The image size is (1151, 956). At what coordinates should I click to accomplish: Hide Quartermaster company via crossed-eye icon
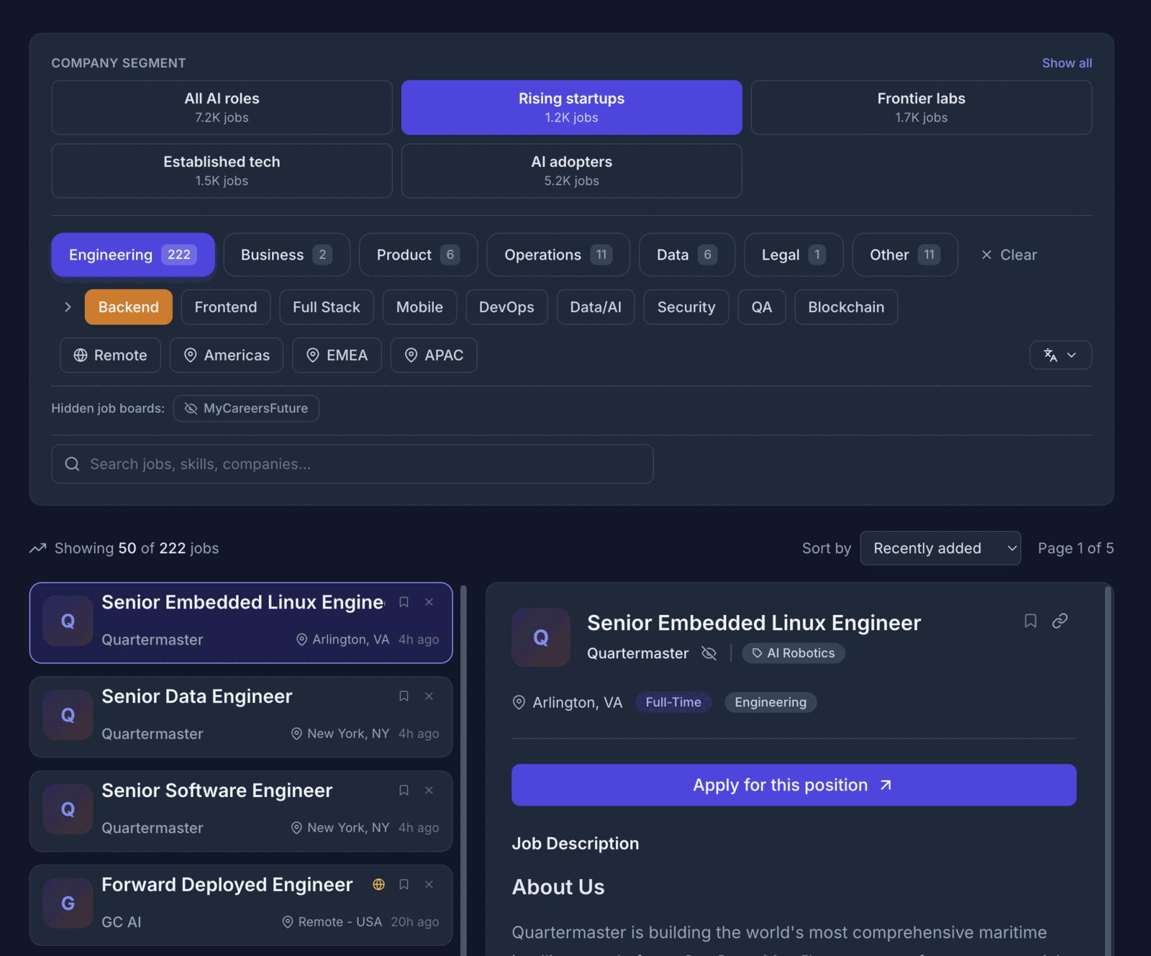709,653
